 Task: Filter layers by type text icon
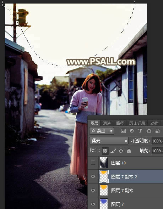tap(140, 131)
